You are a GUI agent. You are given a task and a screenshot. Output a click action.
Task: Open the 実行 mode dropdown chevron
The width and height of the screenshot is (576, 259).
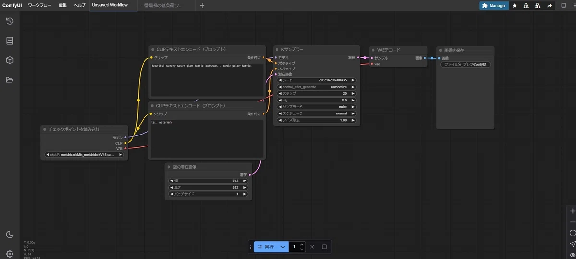tap(283, 247)
